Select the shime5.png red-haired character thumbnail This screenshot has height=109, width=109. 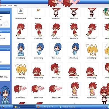21,30
